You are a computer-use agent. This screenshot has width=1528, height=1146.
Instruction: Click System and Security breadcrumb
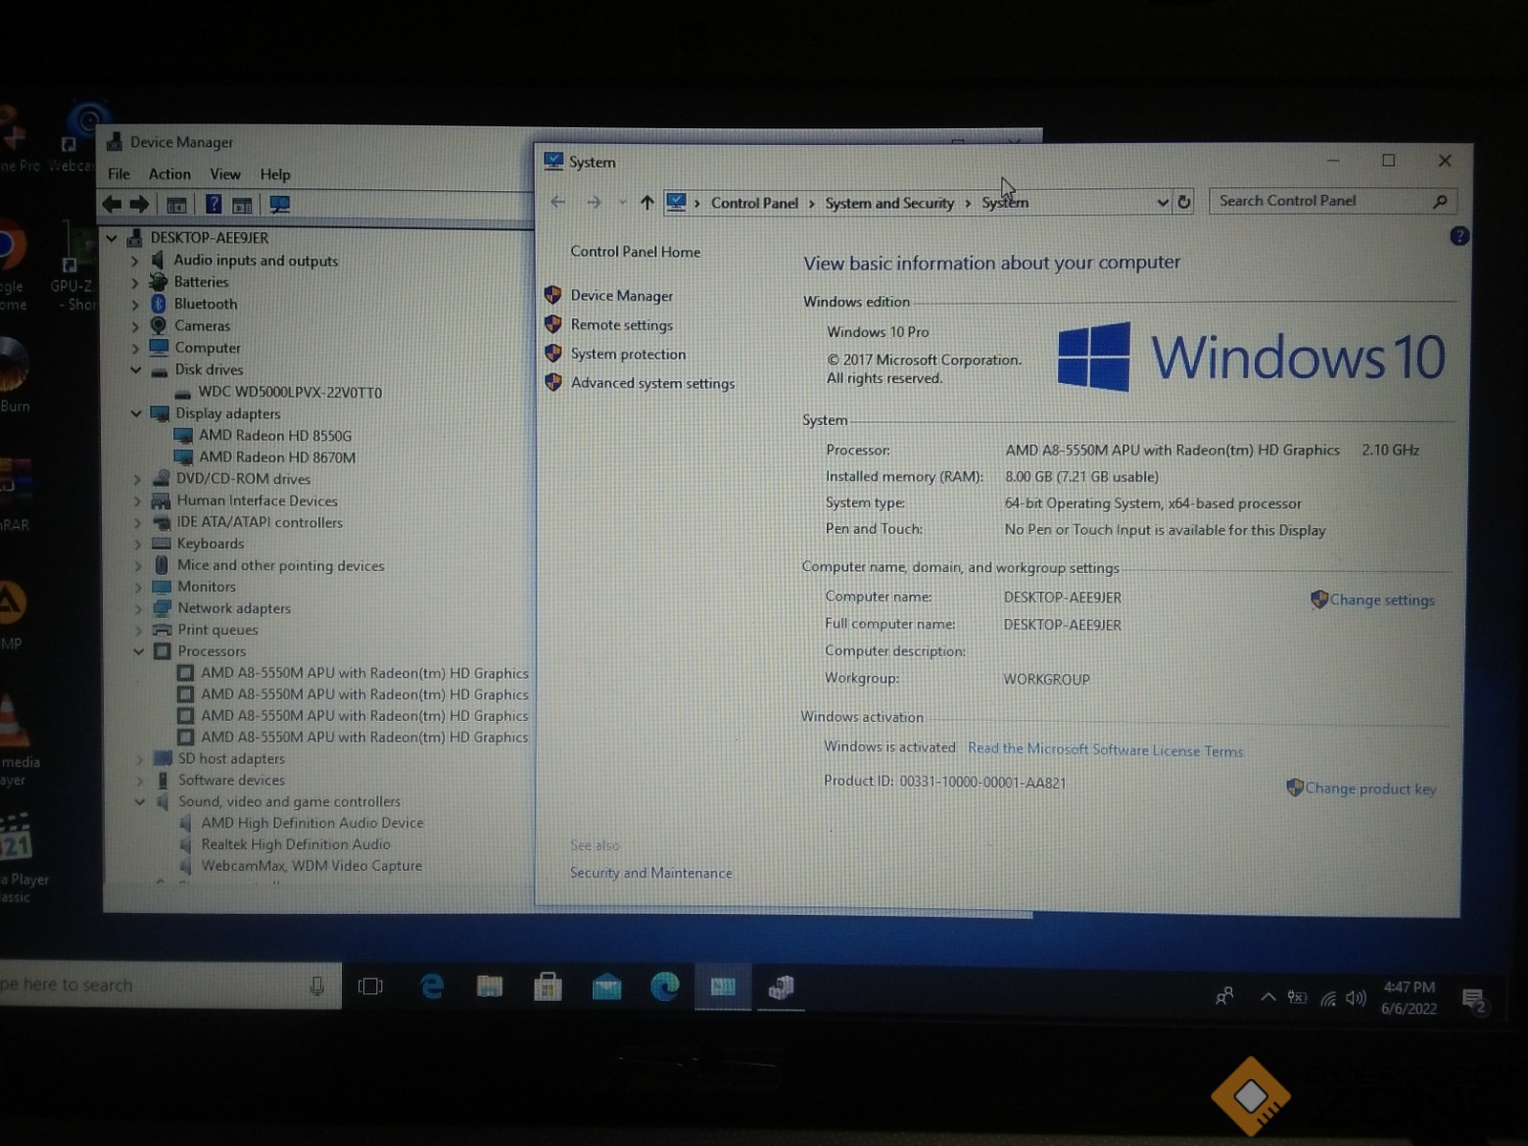889,203
